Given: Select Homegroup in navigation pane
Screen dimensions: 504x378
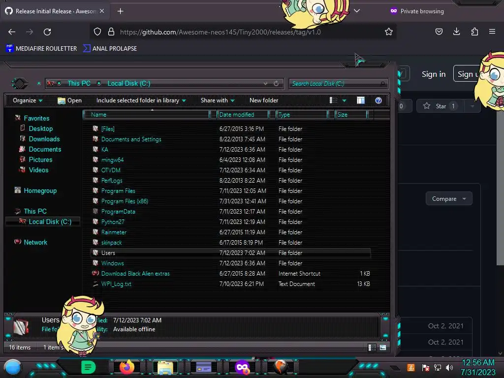Looking at the screenshot, I should click(40, 190).
